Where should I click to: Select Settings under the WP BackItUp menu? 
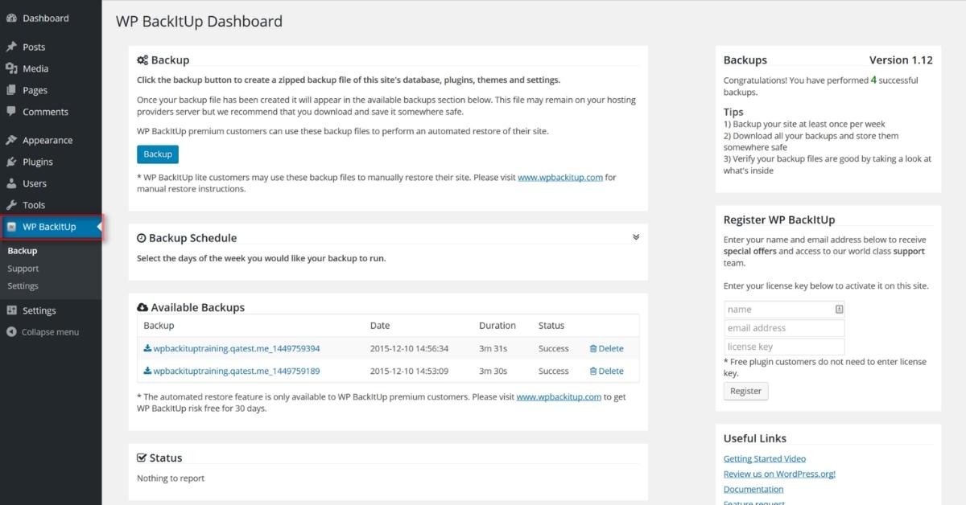pyautogui.click(x=23, y=285)
